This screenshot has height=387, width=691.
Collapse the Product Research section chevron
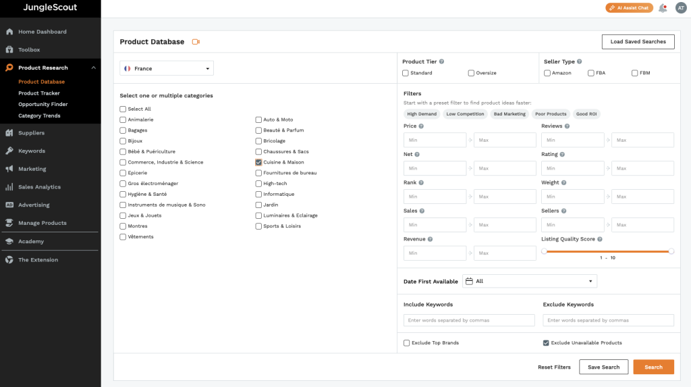93,68
